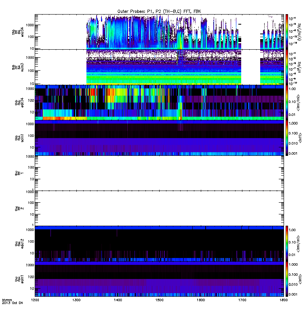
Task: Select the 1800 time axis label
Action: pos(284,300)
